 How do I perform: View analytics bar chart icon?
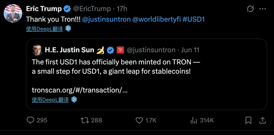point(194,120)
